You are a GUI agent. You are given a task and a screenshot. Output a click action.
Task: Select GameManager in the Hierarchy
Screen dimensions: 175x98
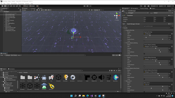[11, 16]
